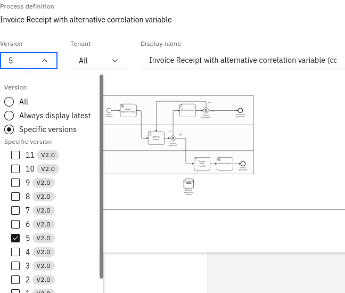Click the V2.0 tag beside version 6
The image size is (345, 293).
coord(44,224)
